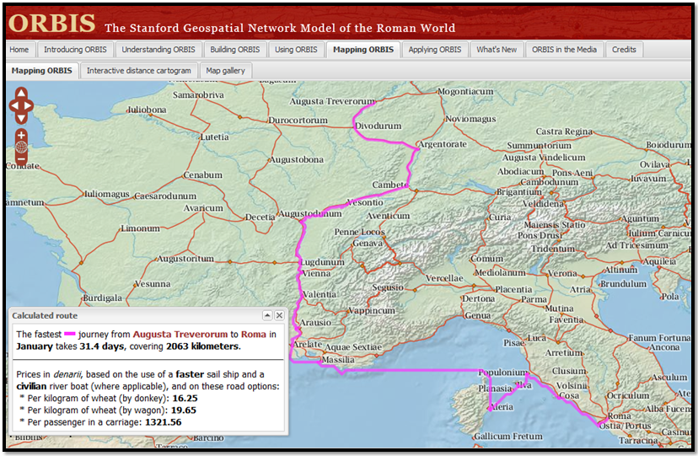
Task: Collapse the Calculated route panel
Action: coord(267,315)
